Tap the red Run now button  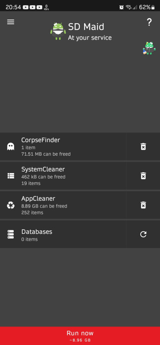(x=80, y=336)
